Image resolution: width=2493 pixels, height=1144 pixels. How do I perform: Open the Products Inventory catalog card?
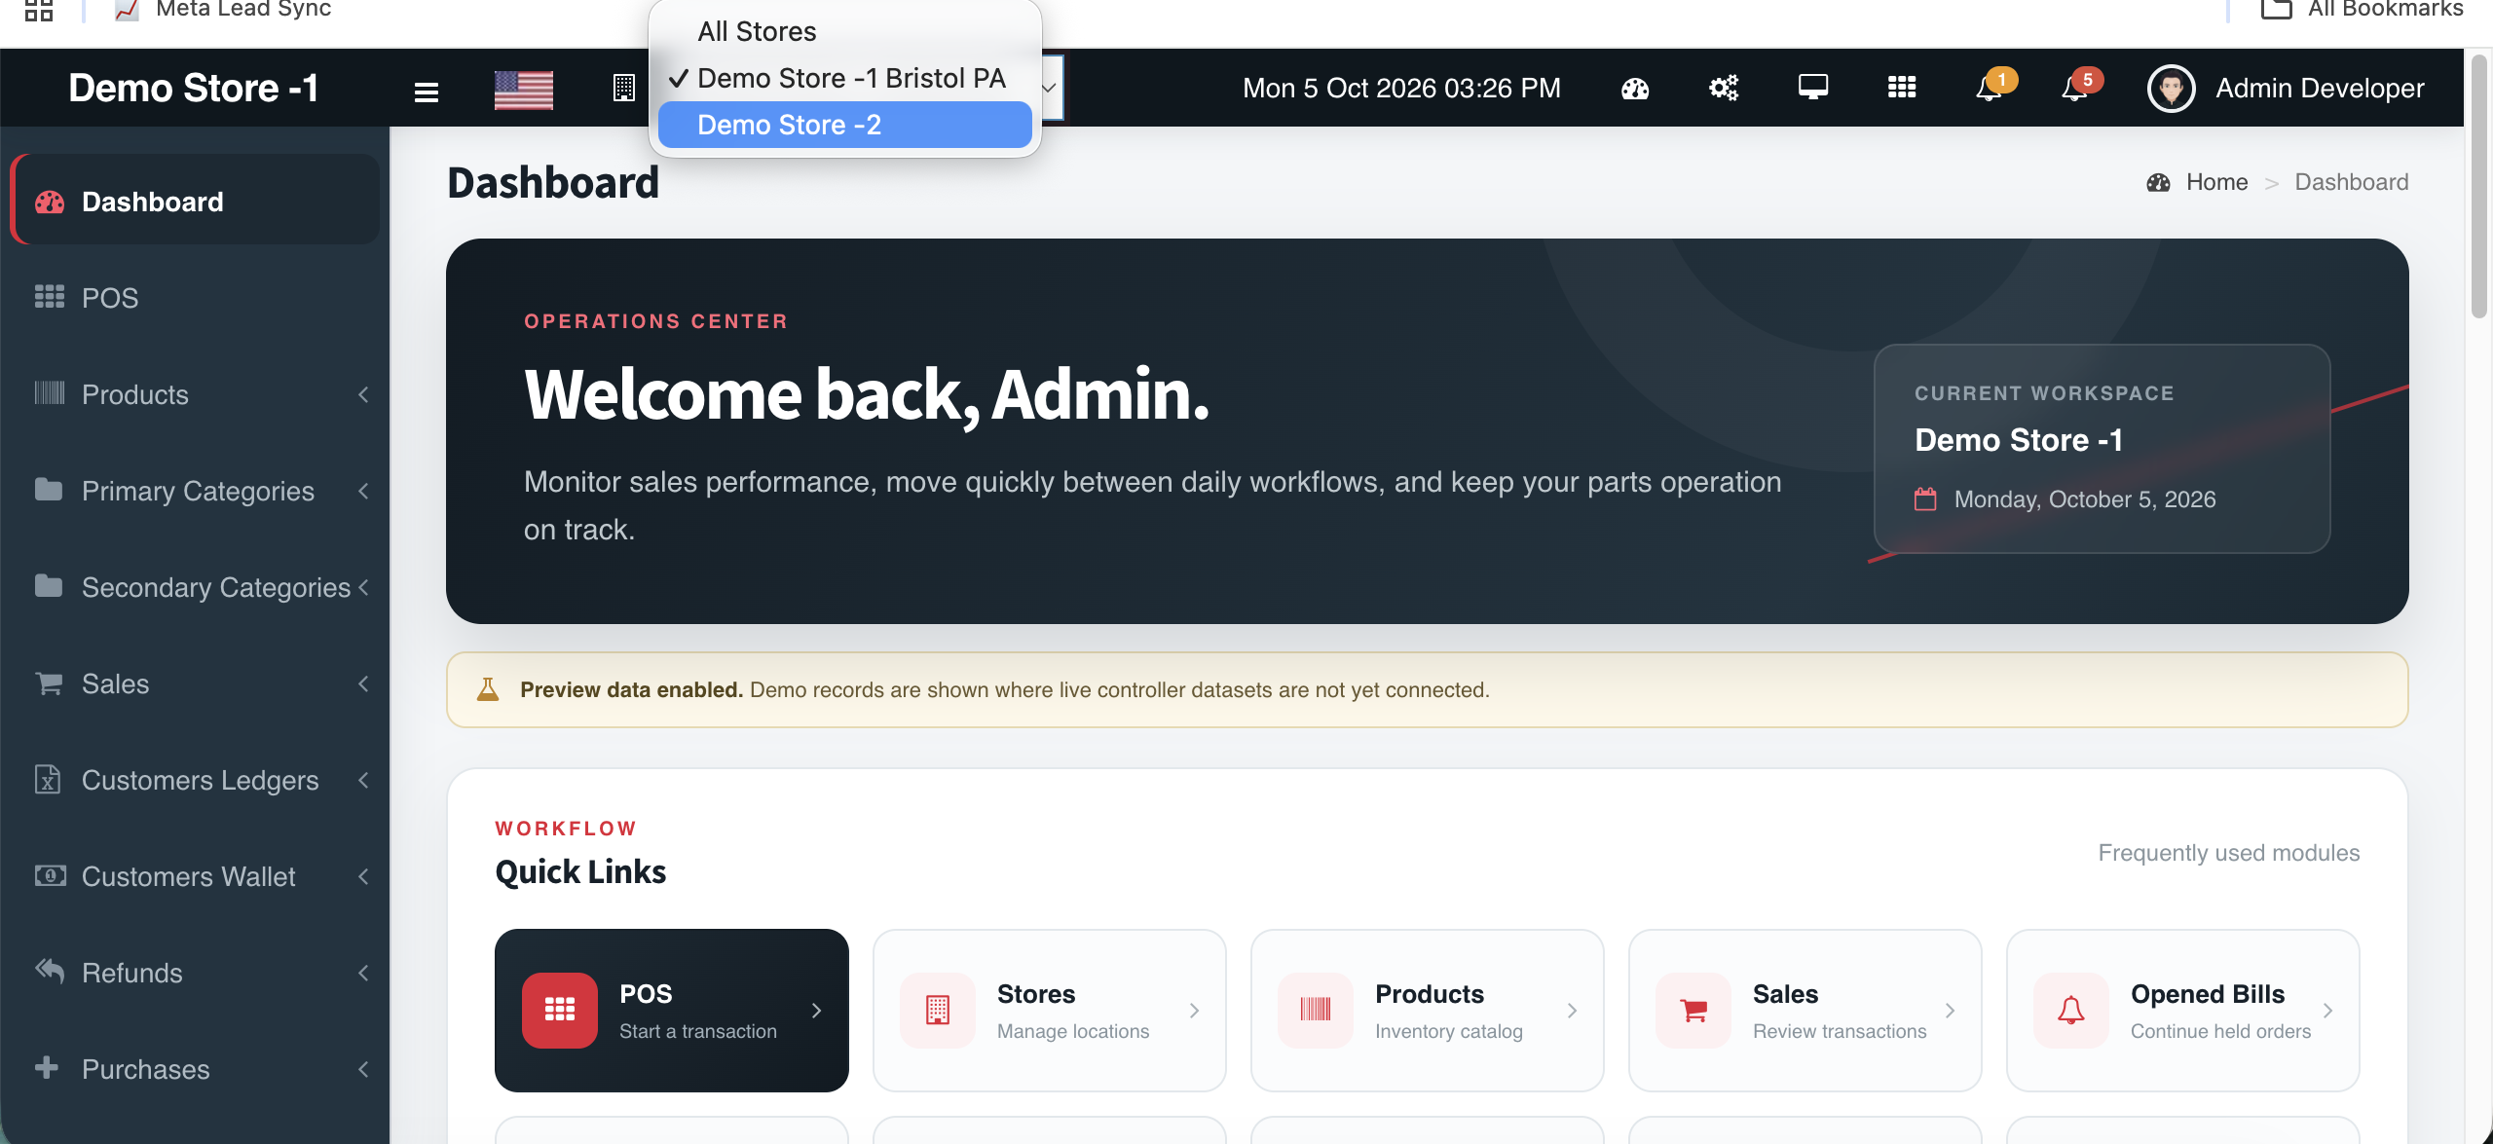point(1428,1011)
